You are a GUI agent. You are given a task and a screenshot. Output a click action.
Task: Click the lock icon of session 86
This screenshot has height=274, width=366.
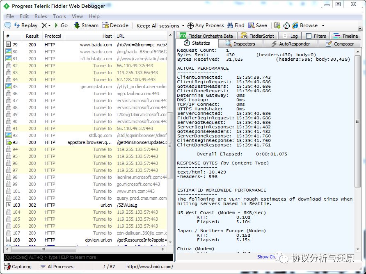(x=9, y=94)
